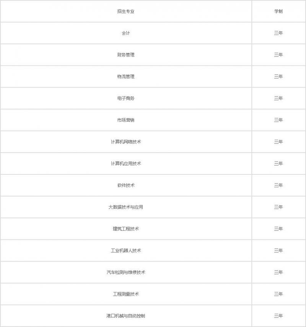Click the 财务管理 table cell

pos(126,55)
